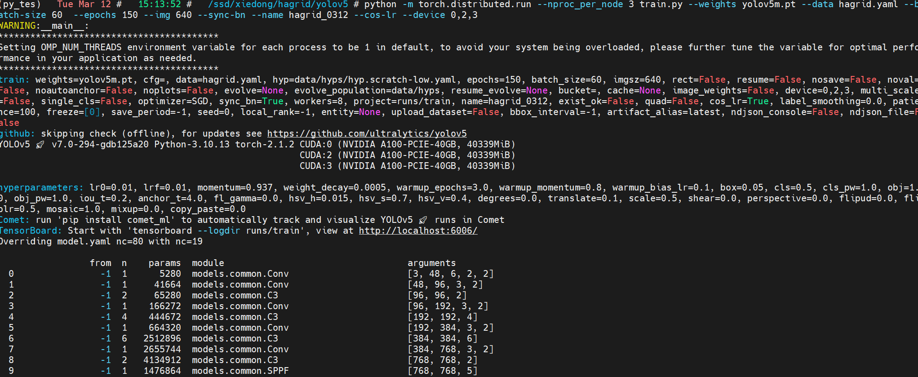The image size is (918, 377).
Task: Click arguments '[3, 48, 6, 2, 2]'
Action: (451, 274)
